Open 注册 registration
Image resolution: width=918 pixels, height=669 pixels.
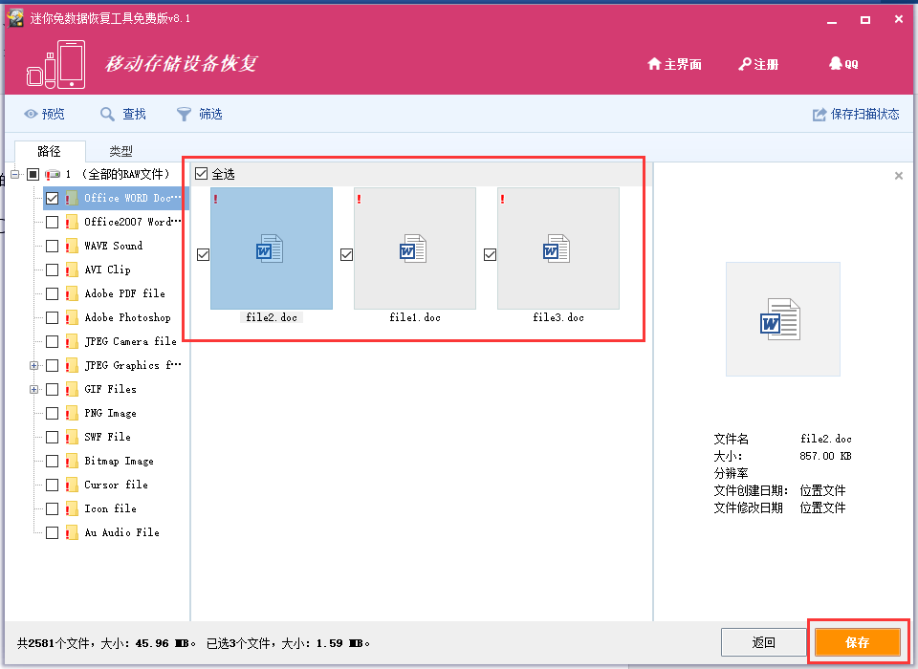click(758, 64)
